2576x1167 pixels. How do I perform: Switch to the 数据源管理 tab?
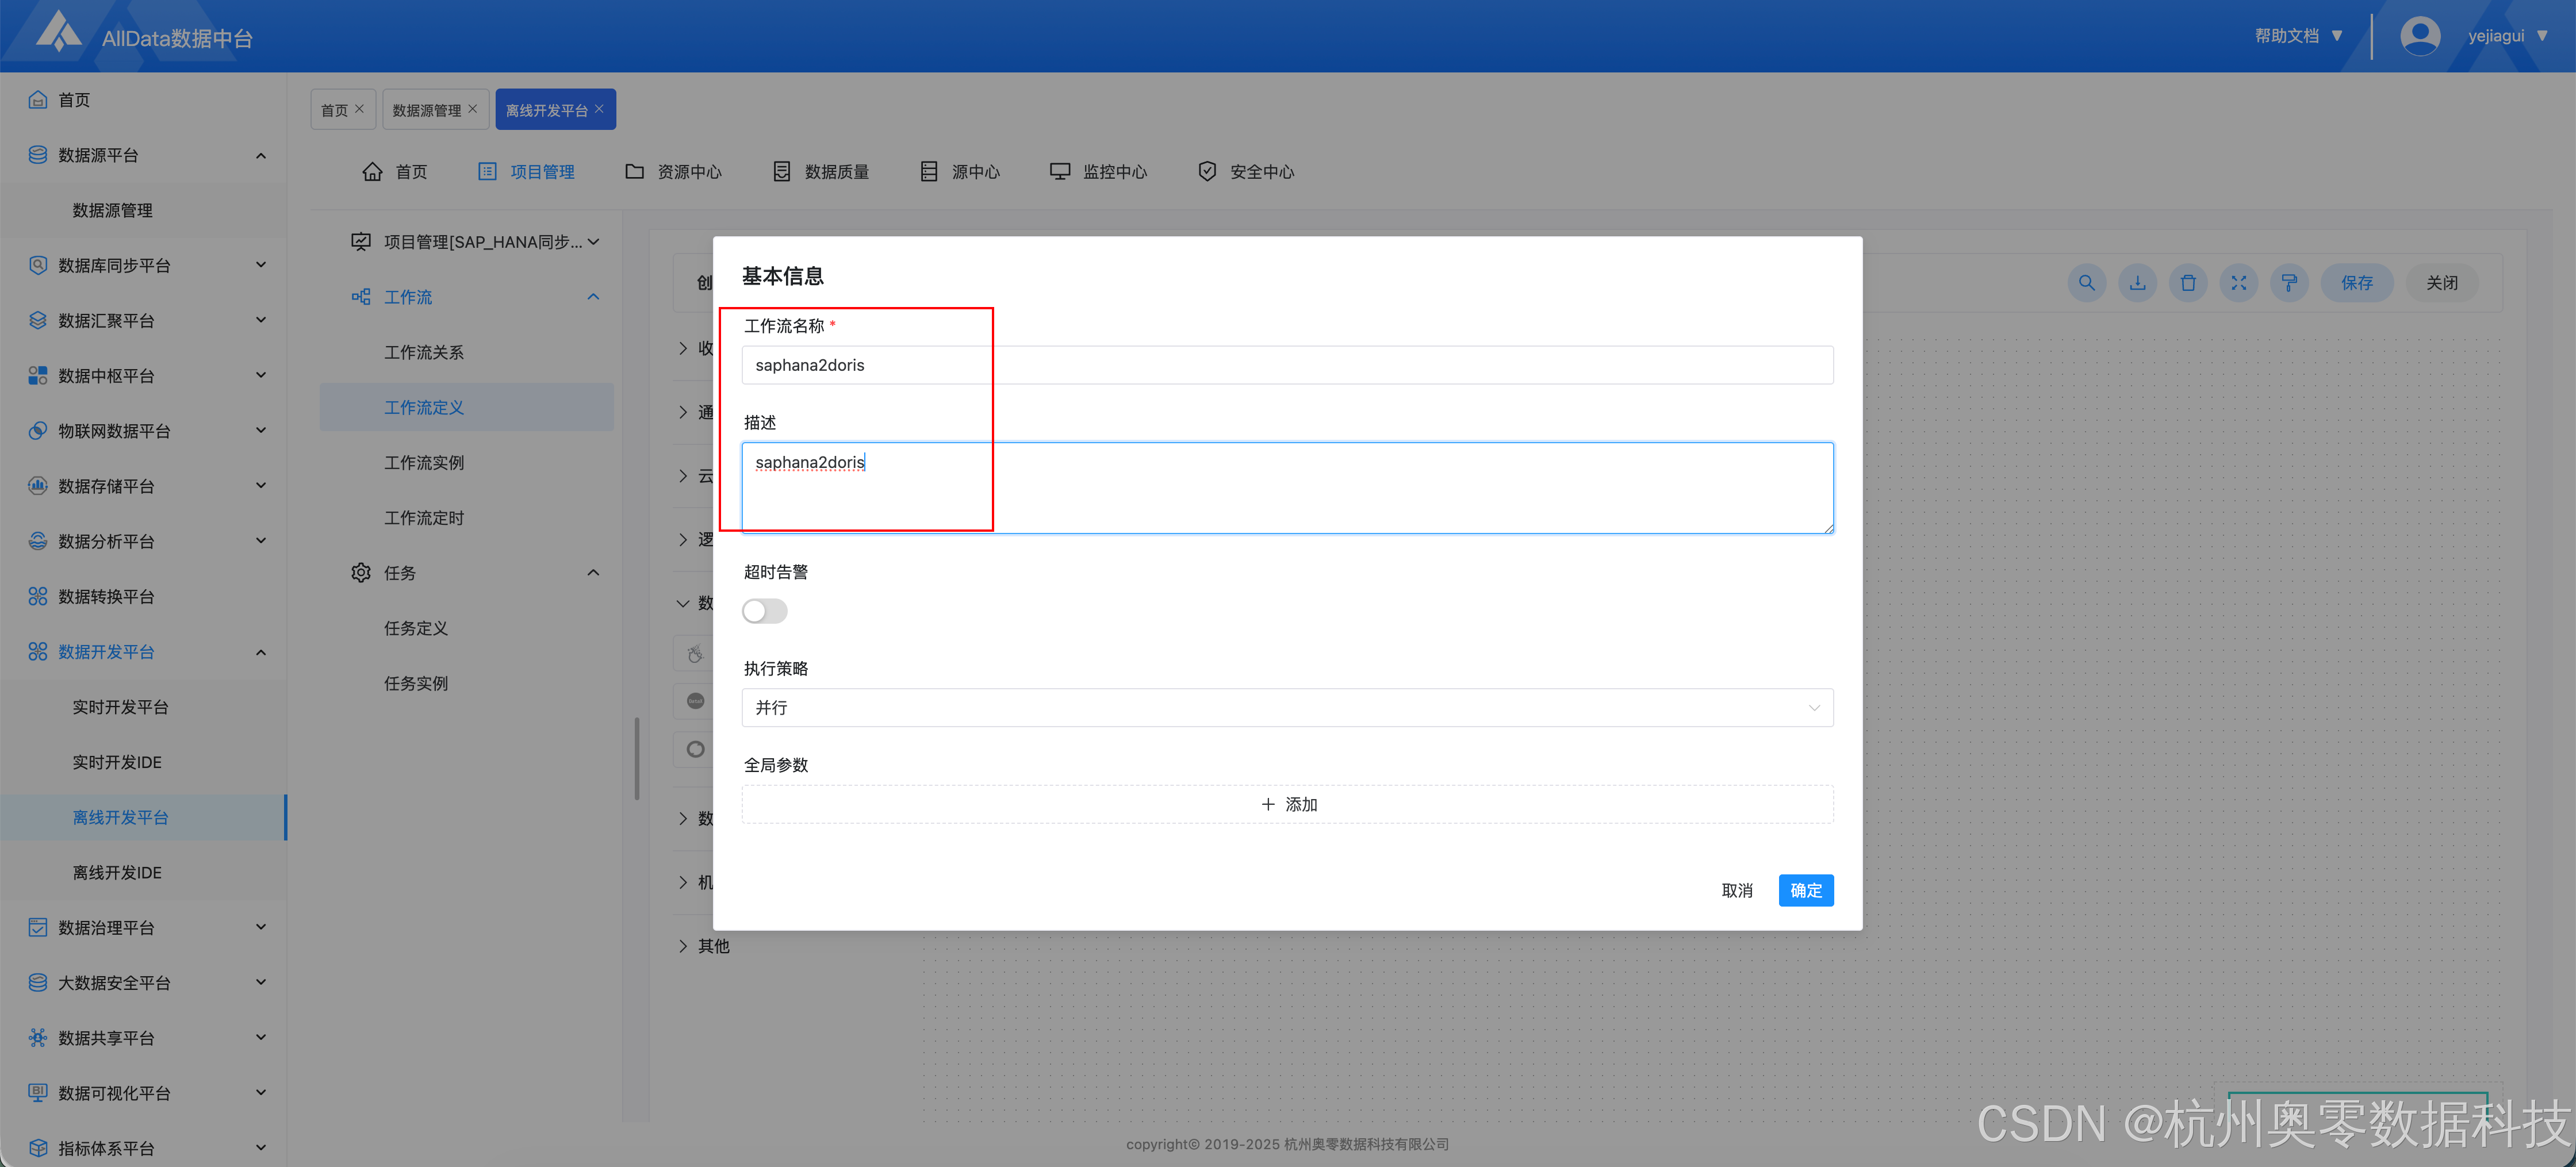[x=426, y=110]
